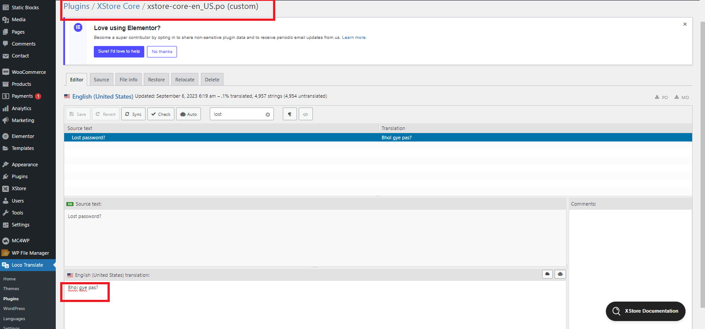This screenshot has height=329, width=705.
Task: Click the page vertical scrollbar
Action: click(x=702, y=164)
